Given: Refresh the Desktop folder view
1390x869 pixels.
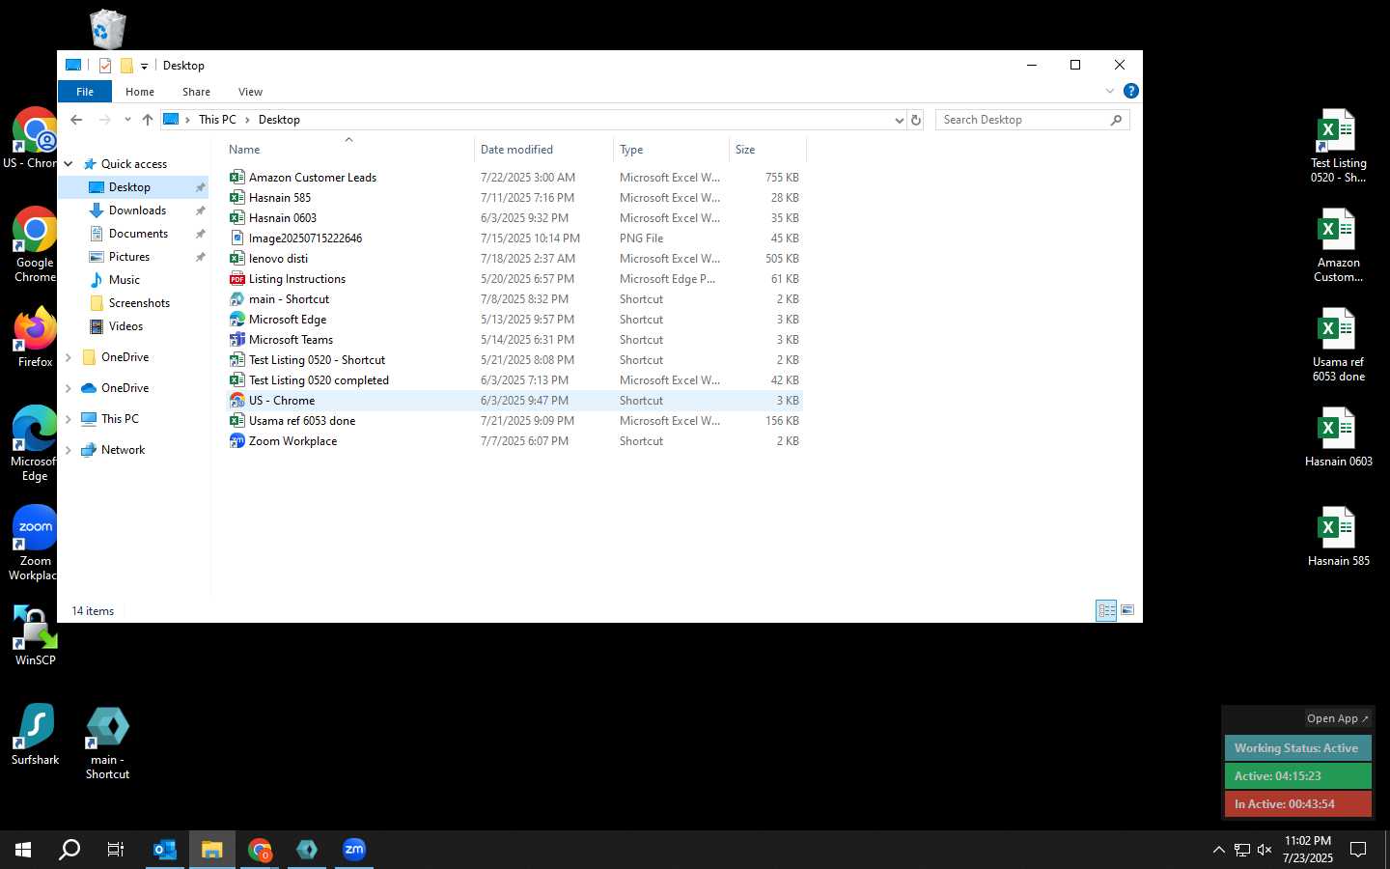Looking at the screenshot, I should pos(916,120).
